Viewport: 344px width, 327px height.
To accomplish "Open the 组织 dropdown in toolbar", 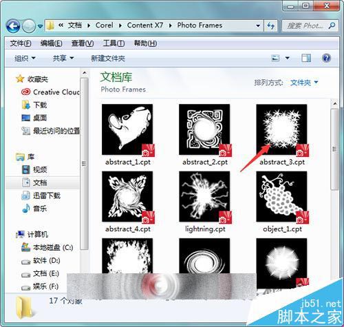I will click(25, 58).
